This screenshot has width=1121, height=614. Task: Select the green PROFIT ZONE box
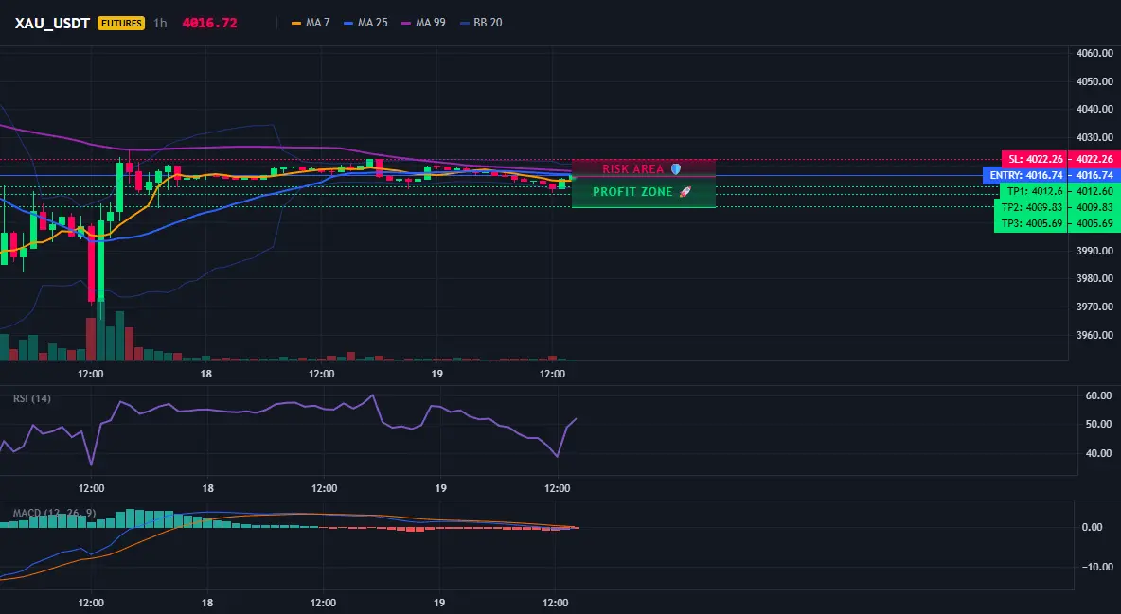pos(644,192)
